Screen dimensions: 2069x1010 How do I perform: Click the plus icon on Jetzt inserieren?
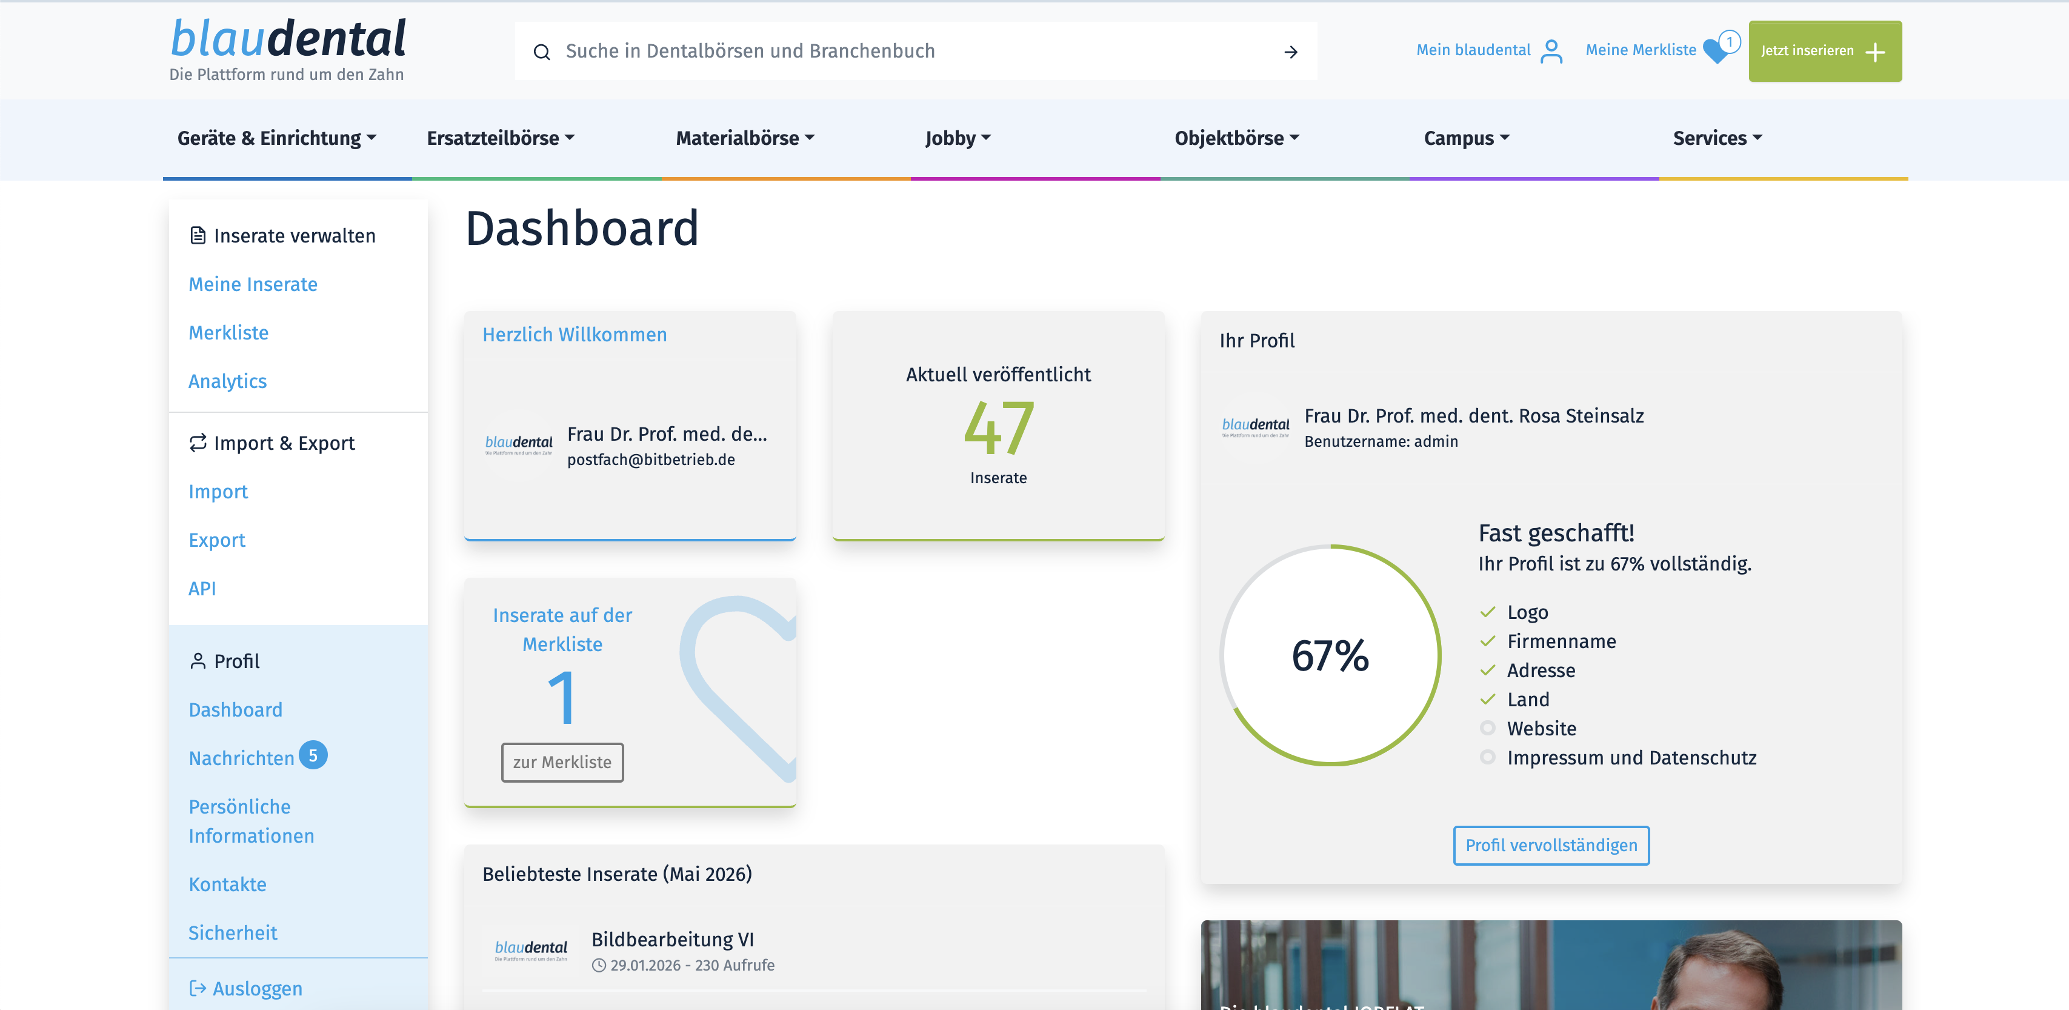(1874, 52)
